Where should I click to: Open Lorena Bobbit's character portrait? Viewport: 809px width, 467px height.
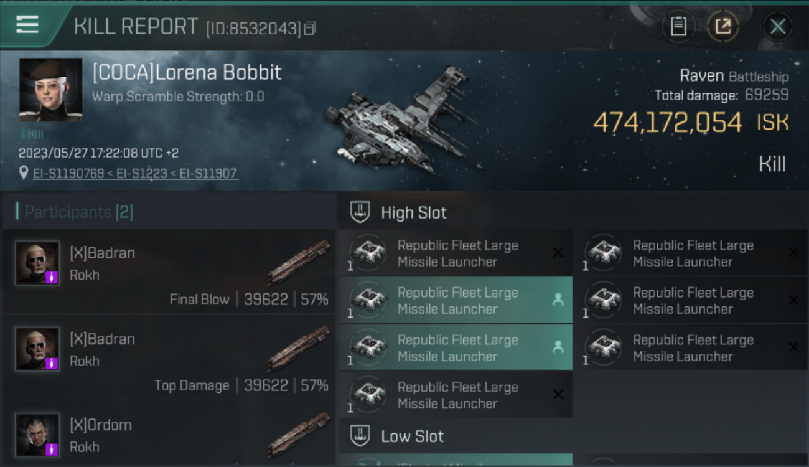pyautogui.click(x=50, y=89)
